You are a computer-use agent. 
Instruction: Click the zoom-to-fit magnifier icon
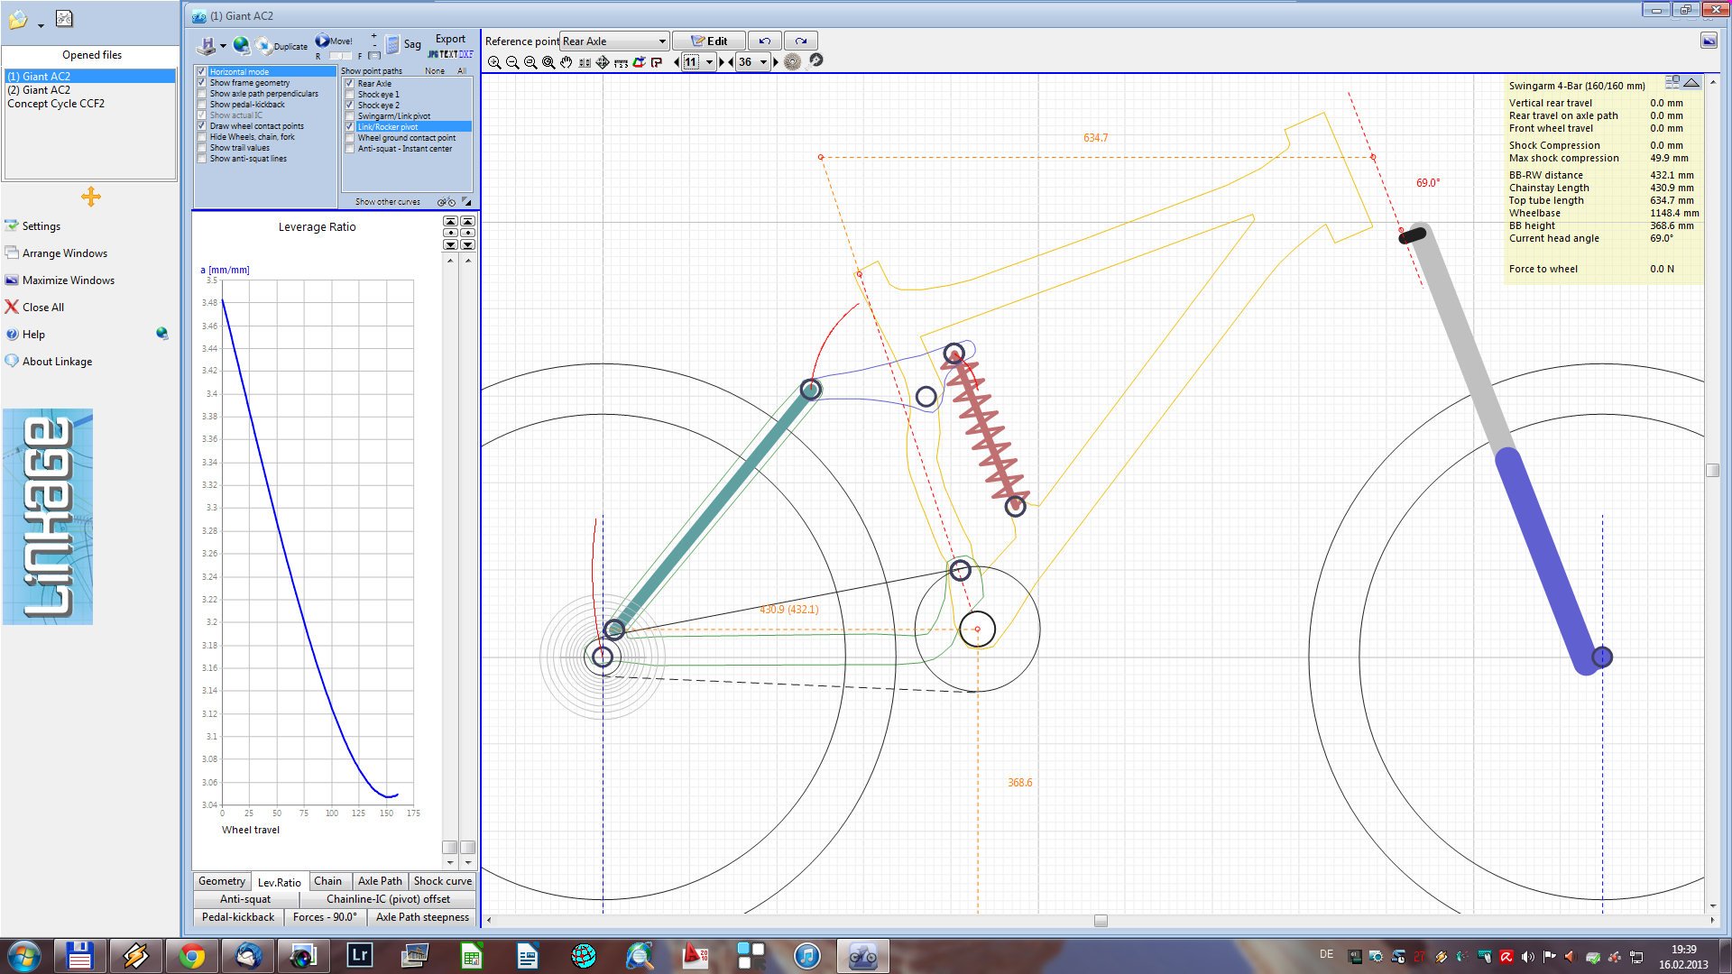point(548,62)
